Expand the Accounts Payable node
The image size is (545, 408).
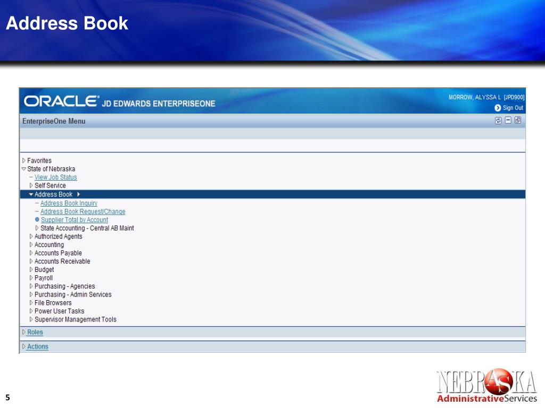(x=31, y=253)
